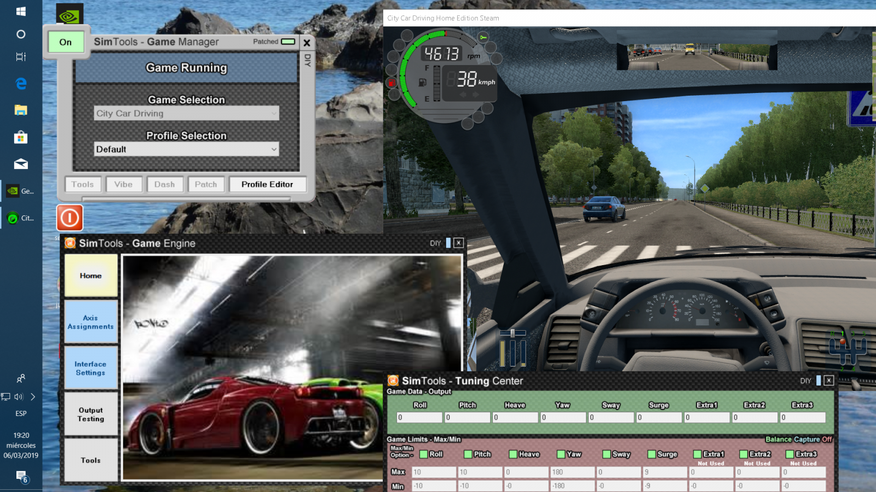Click the Ferrari splash image

pos(292,367)
